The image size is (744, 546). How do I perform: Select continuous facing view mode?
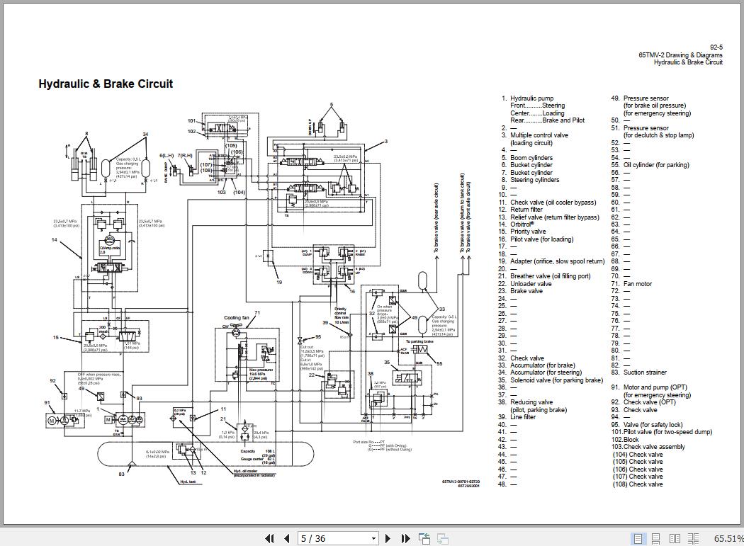coord(693,538)
